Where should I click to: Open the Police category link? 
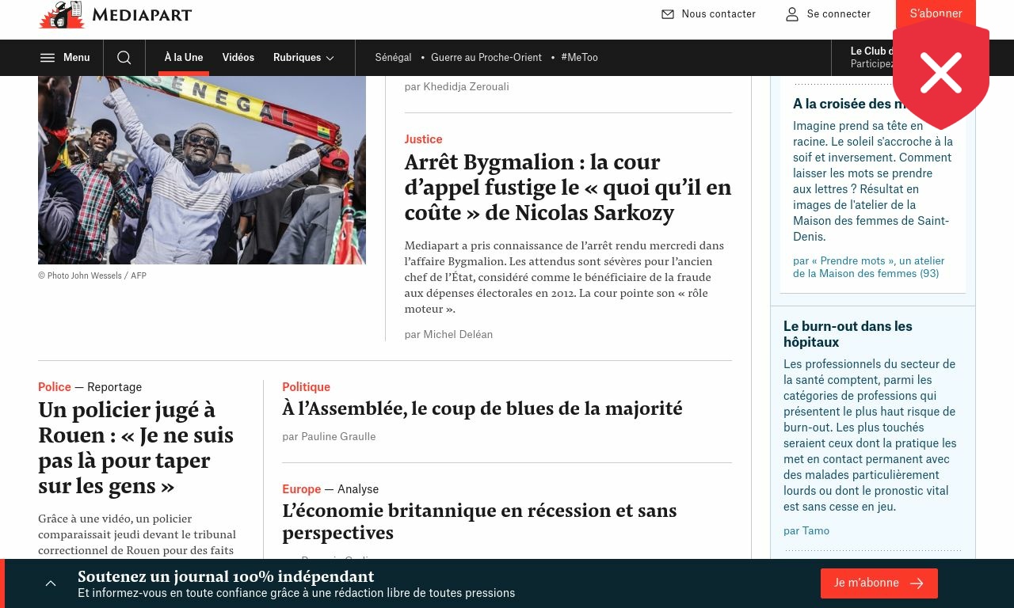[55, 387]
